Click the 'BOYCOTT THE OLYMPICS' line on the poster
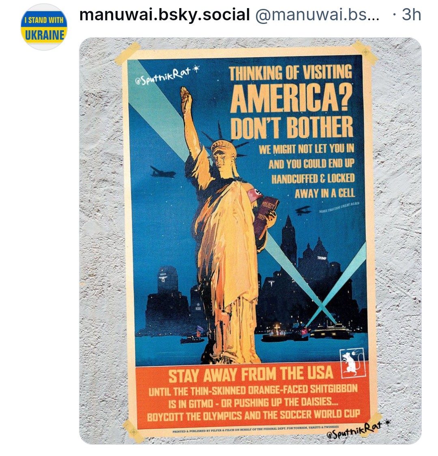Viewport: 438px width, 456px height. (x=253, y=415)
